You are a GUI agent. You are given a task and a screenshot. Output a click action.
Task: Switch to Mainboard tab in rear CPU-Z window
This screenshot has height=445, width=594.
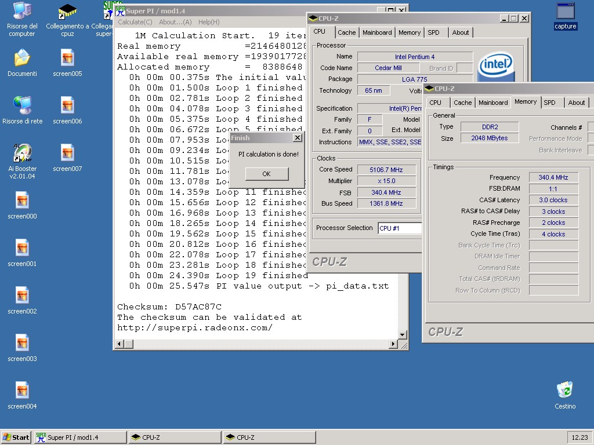(377, 32)
